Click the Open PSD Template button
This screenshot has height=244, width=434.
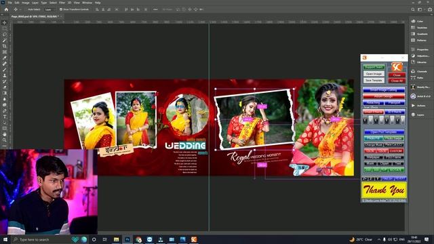(384, 132)
